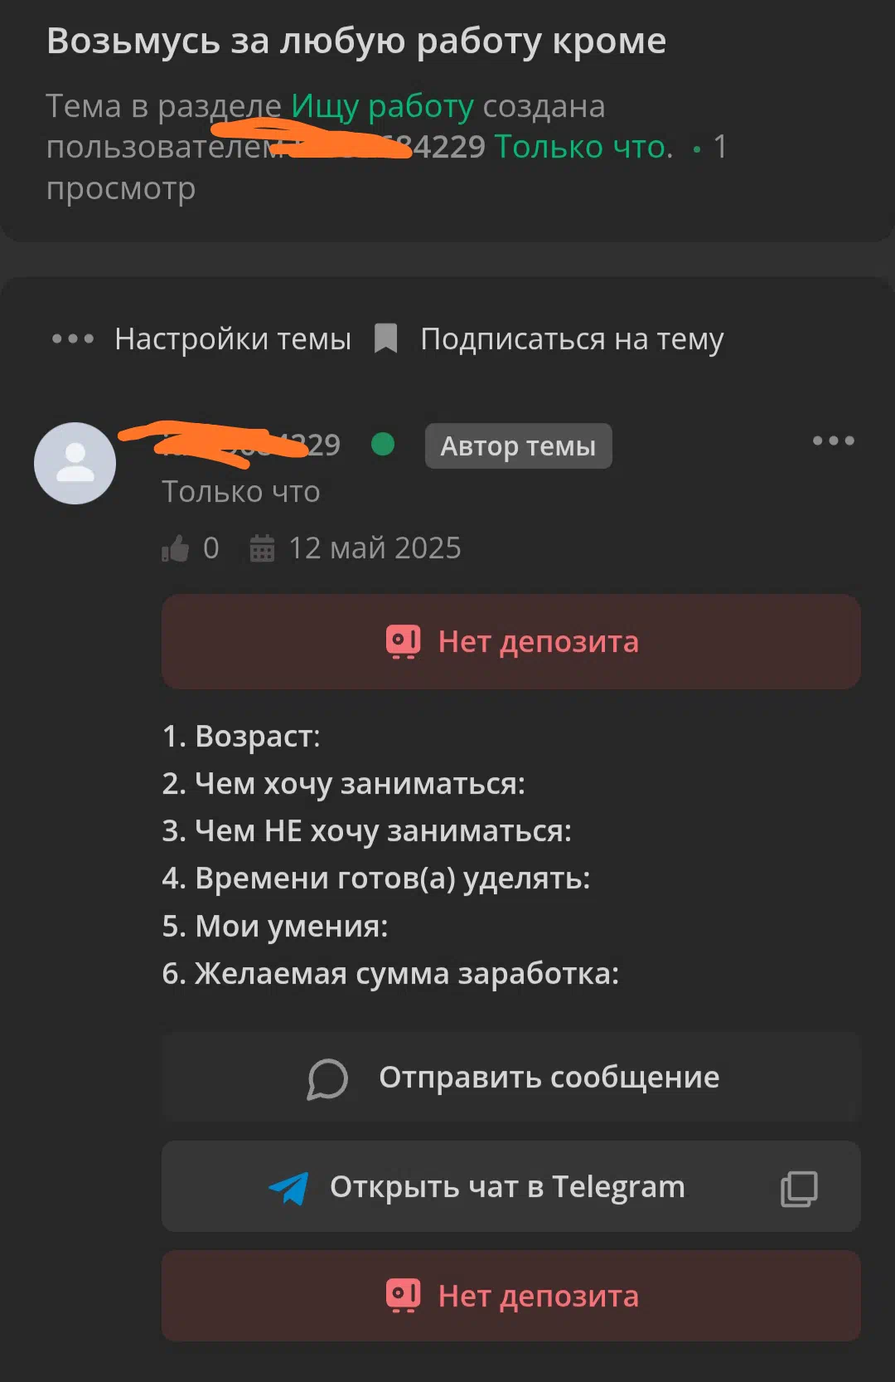Click the calendar icon by registration date

pyautogui.click(x=262, y=548)
